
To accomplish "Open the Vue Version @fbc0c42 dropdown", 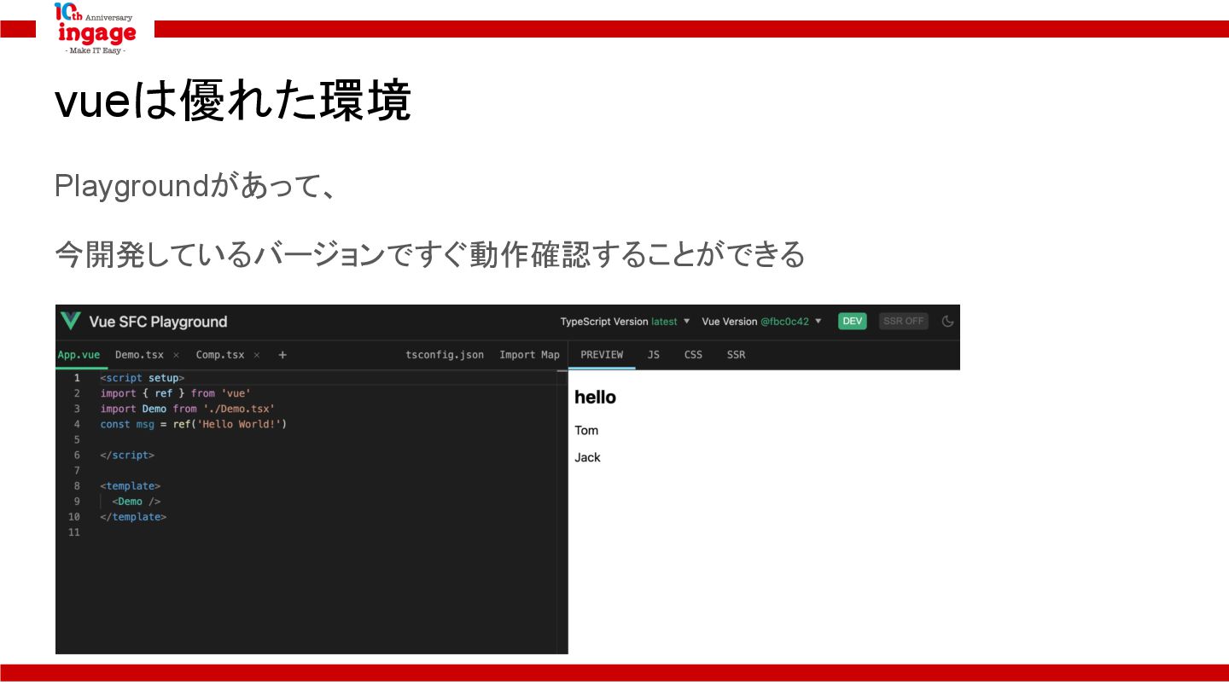I will click(762, 322).
